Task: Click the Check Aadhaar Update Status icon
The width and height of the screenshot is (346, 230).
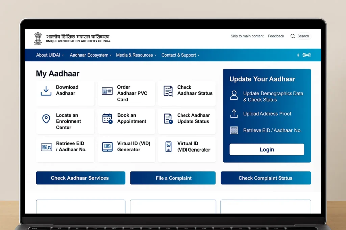Action: point(168,119)
